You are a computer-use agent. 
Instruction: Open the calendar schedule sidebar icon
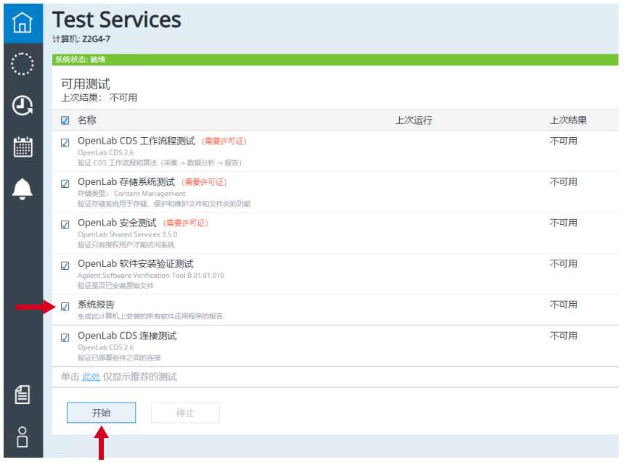coord(23,147)
